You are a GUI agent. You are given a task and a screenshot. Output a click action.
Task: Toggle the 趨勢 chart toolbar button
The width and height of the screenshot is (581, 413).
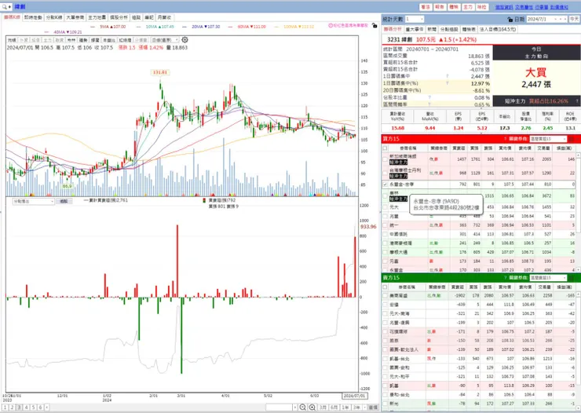83,39
